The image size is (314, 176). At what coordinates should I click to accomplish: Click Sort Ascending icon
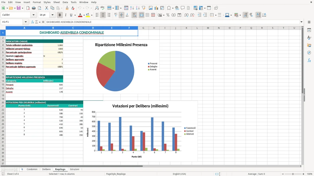[132, 8]
